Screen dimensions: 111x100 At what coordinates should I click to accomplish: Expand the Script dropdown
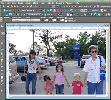coord(70,7)
